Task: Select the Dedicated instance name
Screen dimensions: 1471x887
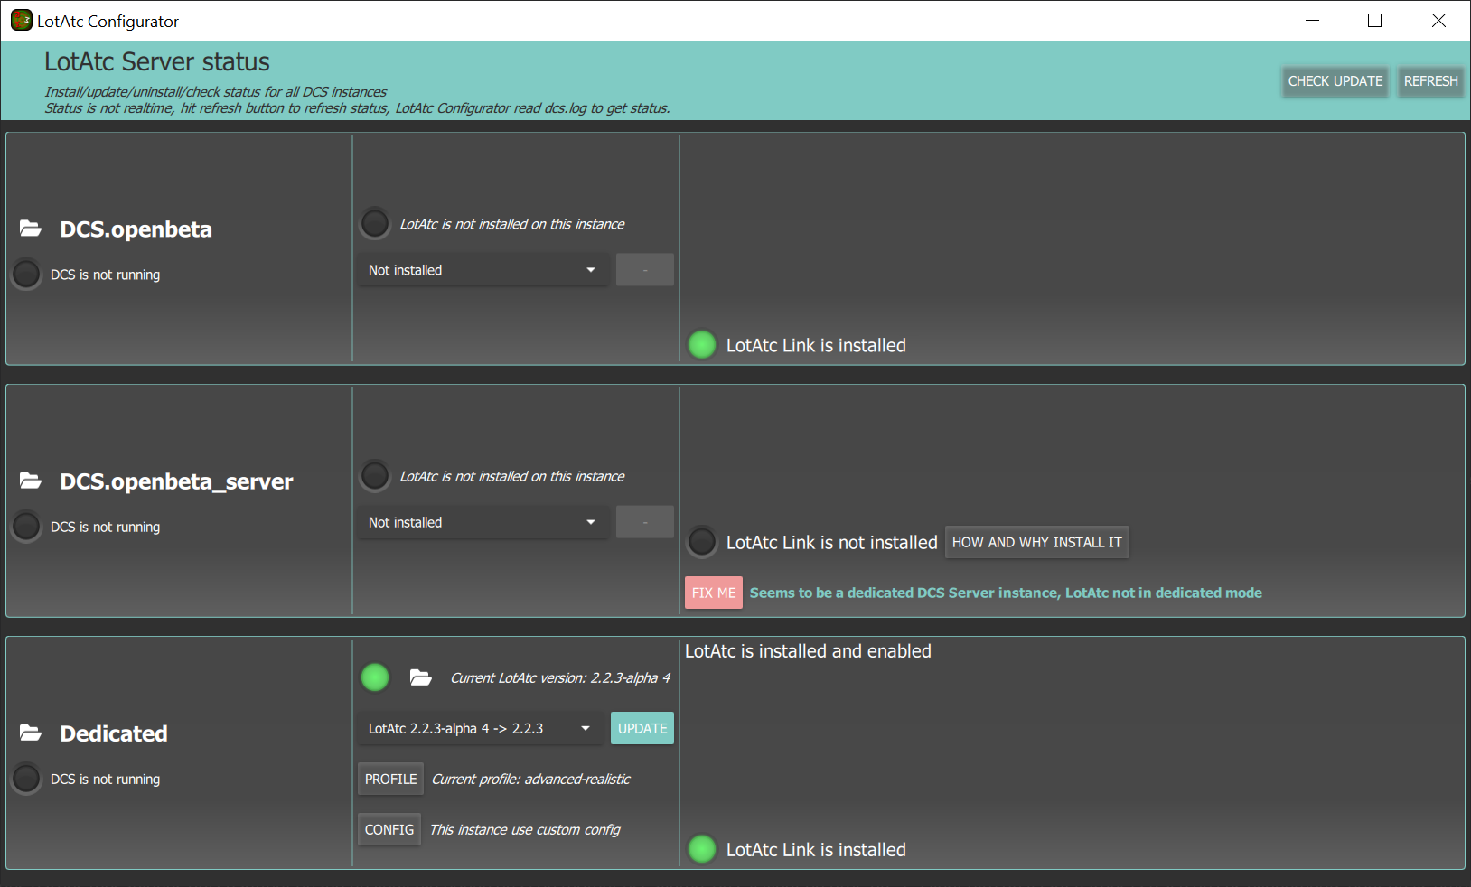Action: point(114,733)
